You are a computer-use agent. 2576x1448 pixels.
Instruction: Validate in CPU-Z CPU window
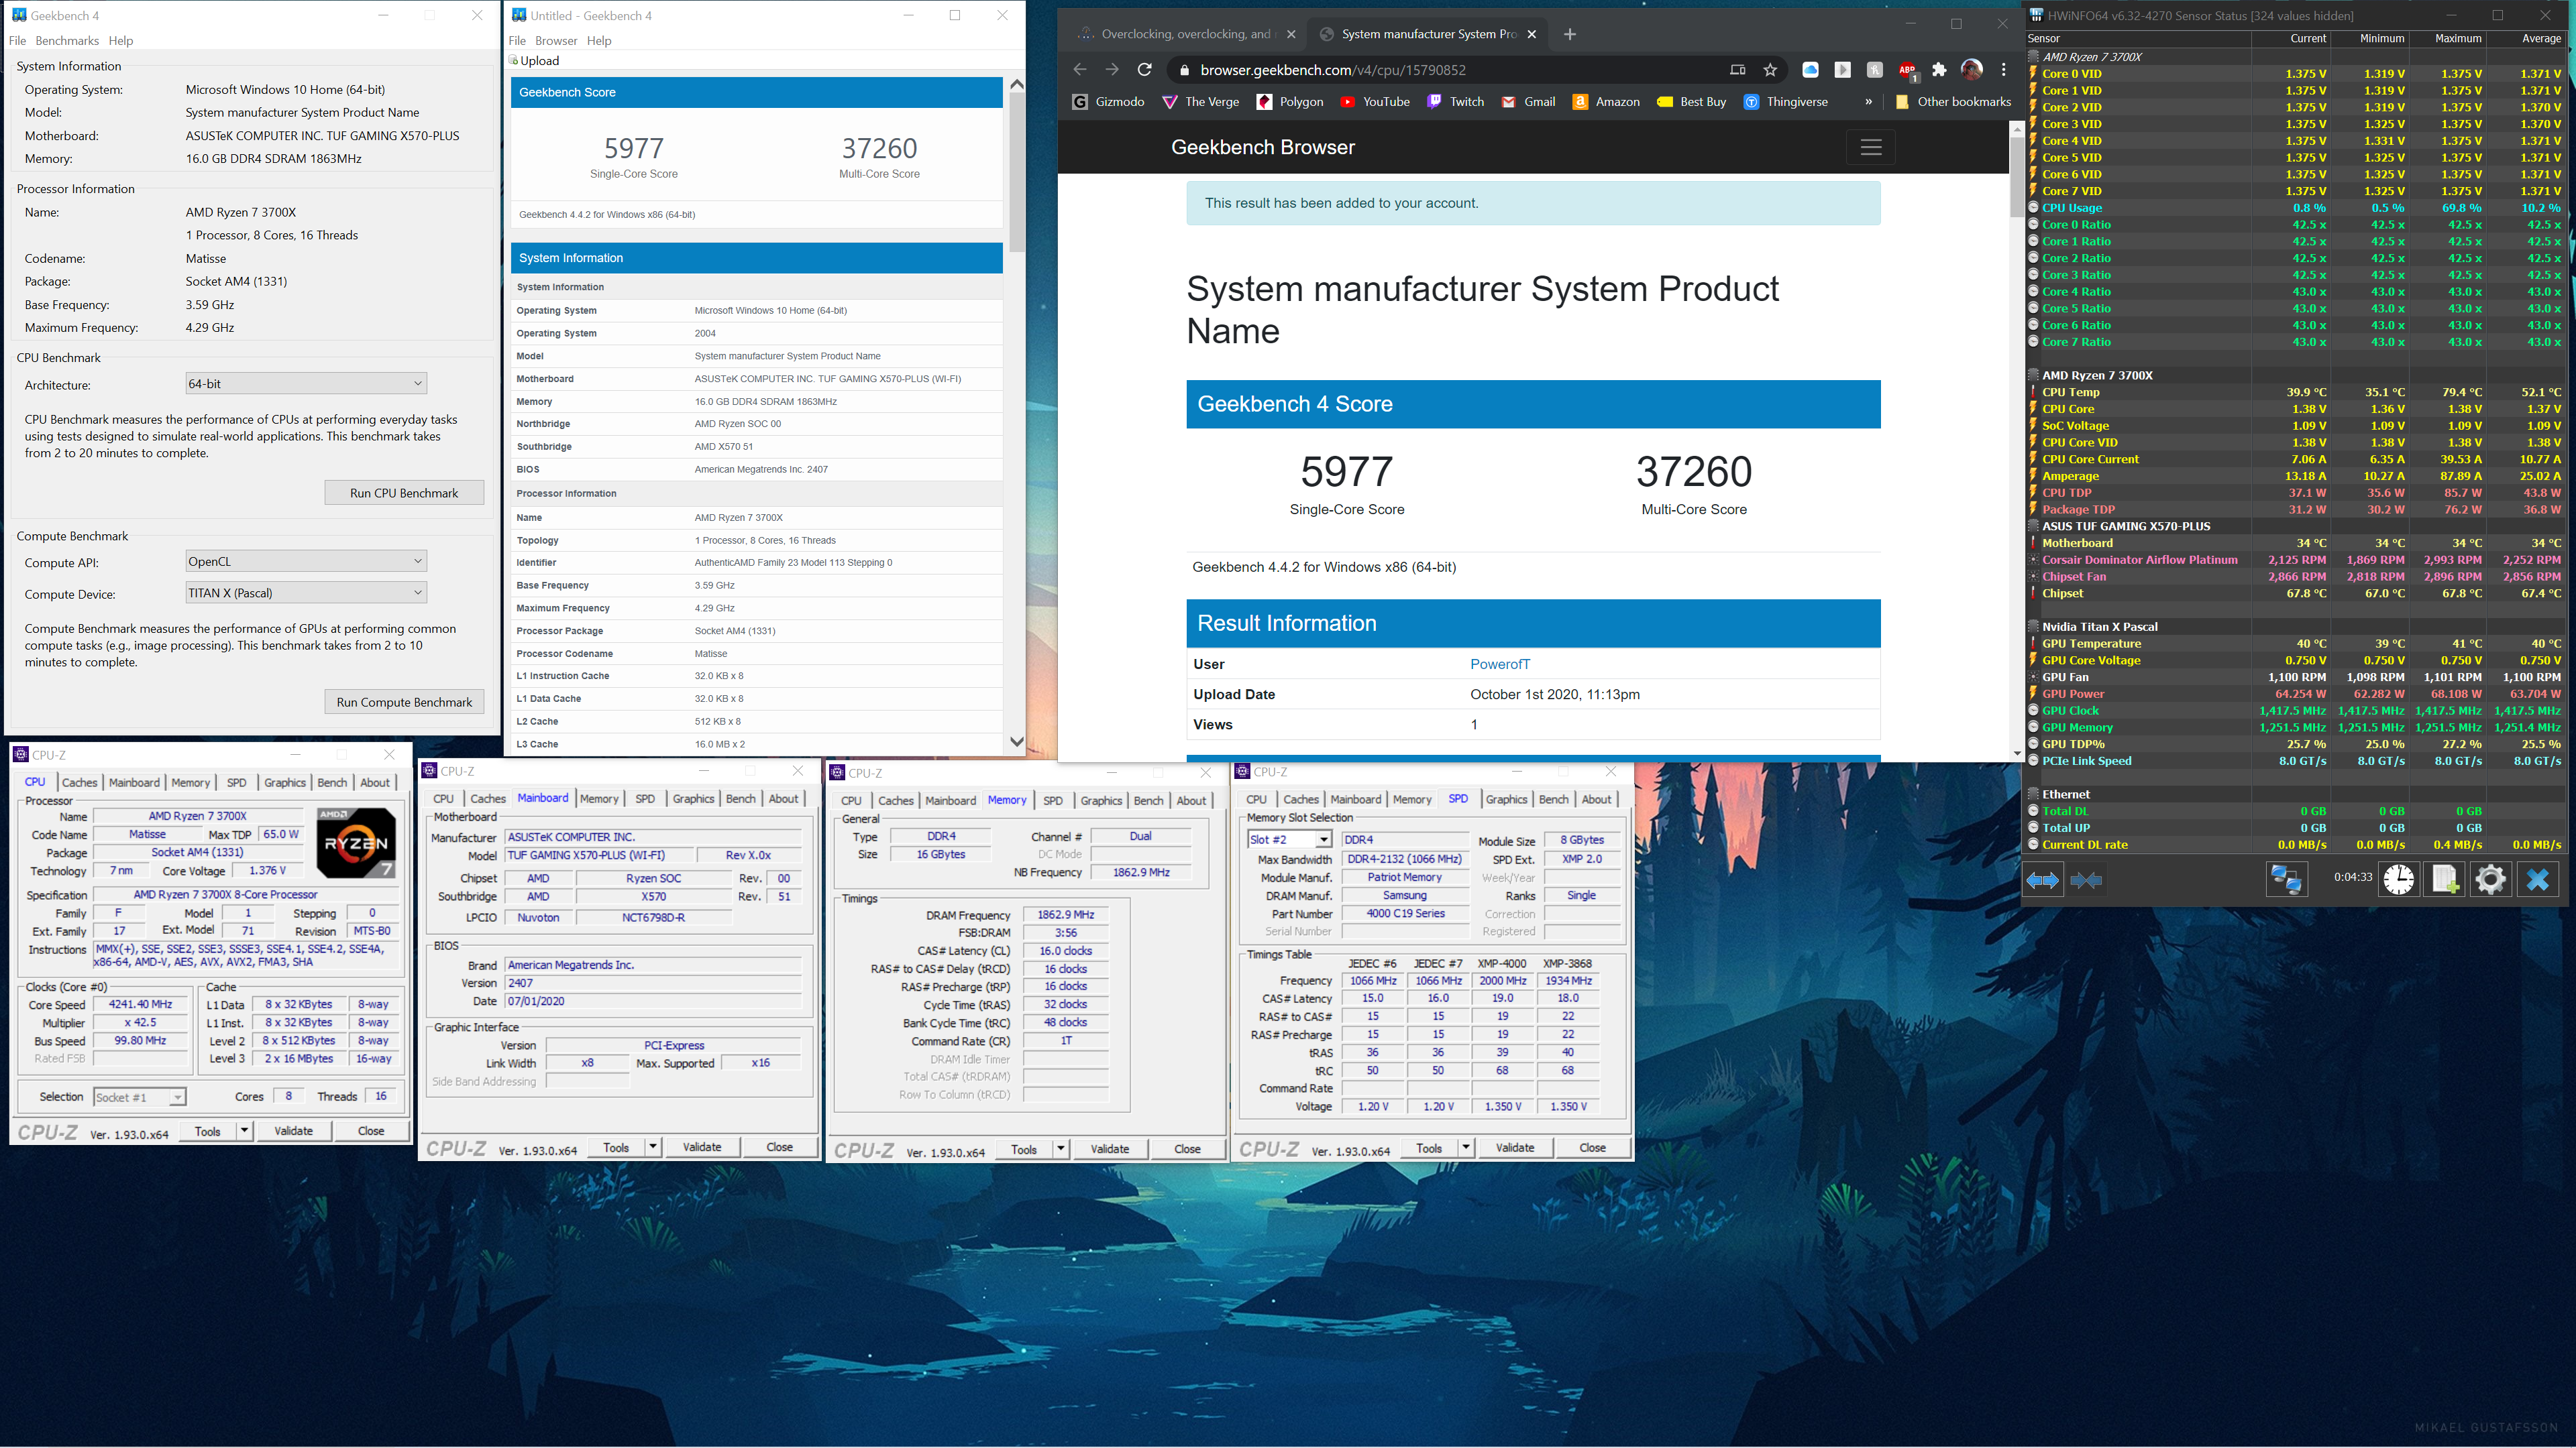[293, 1130]
